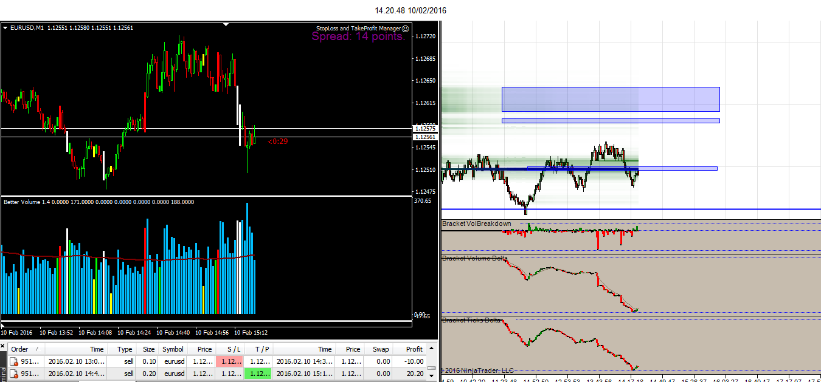Click the Better Volume 1.4 indicator label
Image resolution: width=821 pixels, height=382 pixels.
[99, 202]
